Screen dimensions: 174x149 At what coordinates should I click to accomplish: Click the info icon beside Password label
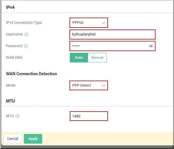[26, 46]
